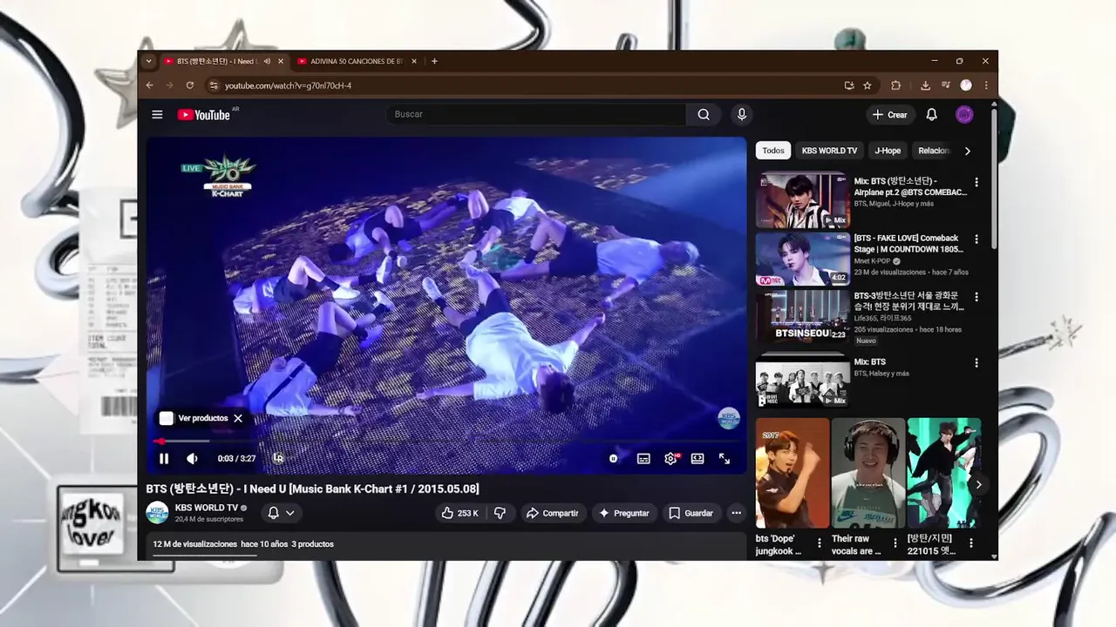Click install app icon in address bar
The width and height of the screenshot is (1116, 627).
(849, 85)
